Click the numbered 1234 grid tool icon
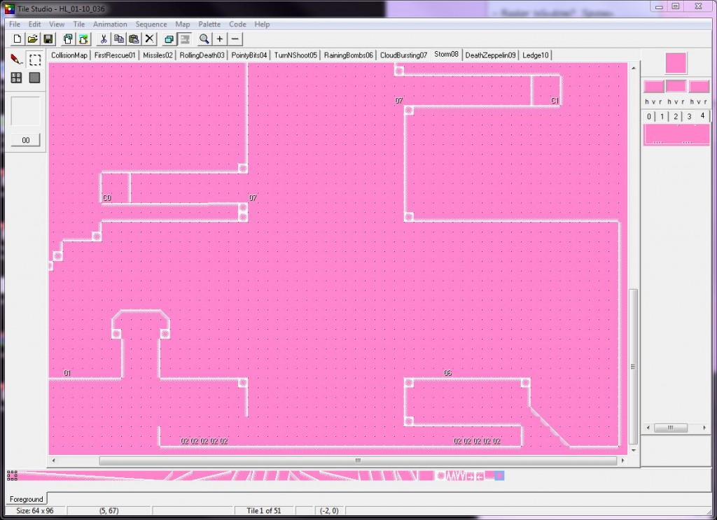This screenshot has width=717, height=520. [17, 78]
